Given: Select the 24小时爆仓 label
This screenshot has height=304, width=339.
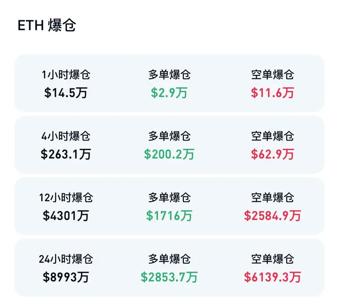Looking at the screenshot, I should point(66,259).
